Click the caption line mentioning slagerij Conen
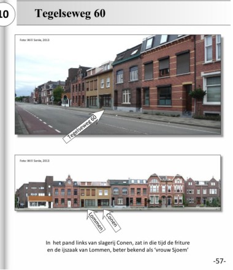 pos(118,243)
